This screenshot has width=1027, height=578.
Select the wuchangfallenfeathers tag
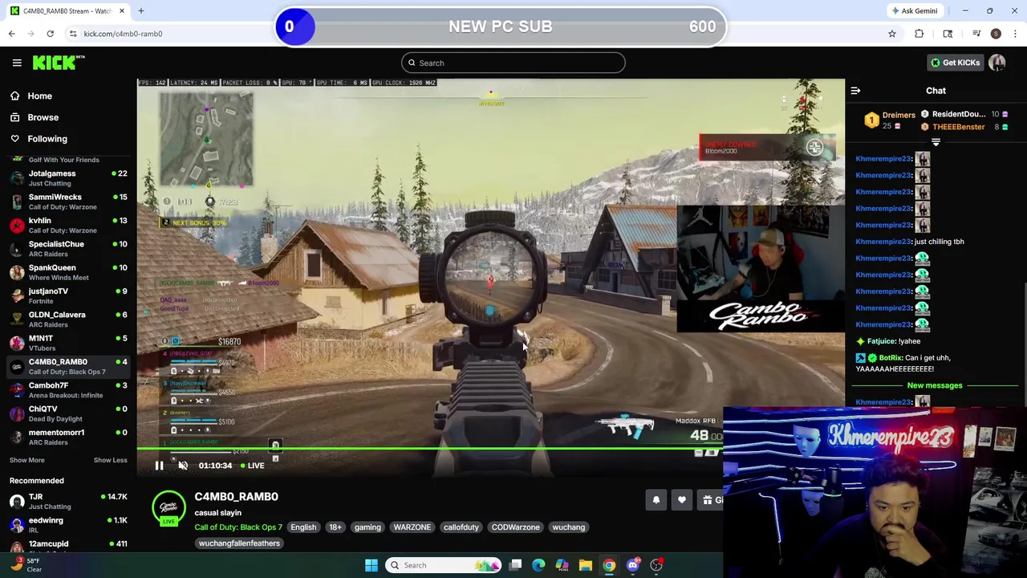pyautogui.click(x=239, y=543)
